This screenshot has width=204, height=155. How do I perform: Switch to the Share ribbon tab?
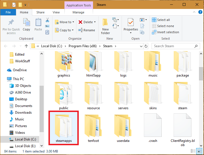coord(40,12)
